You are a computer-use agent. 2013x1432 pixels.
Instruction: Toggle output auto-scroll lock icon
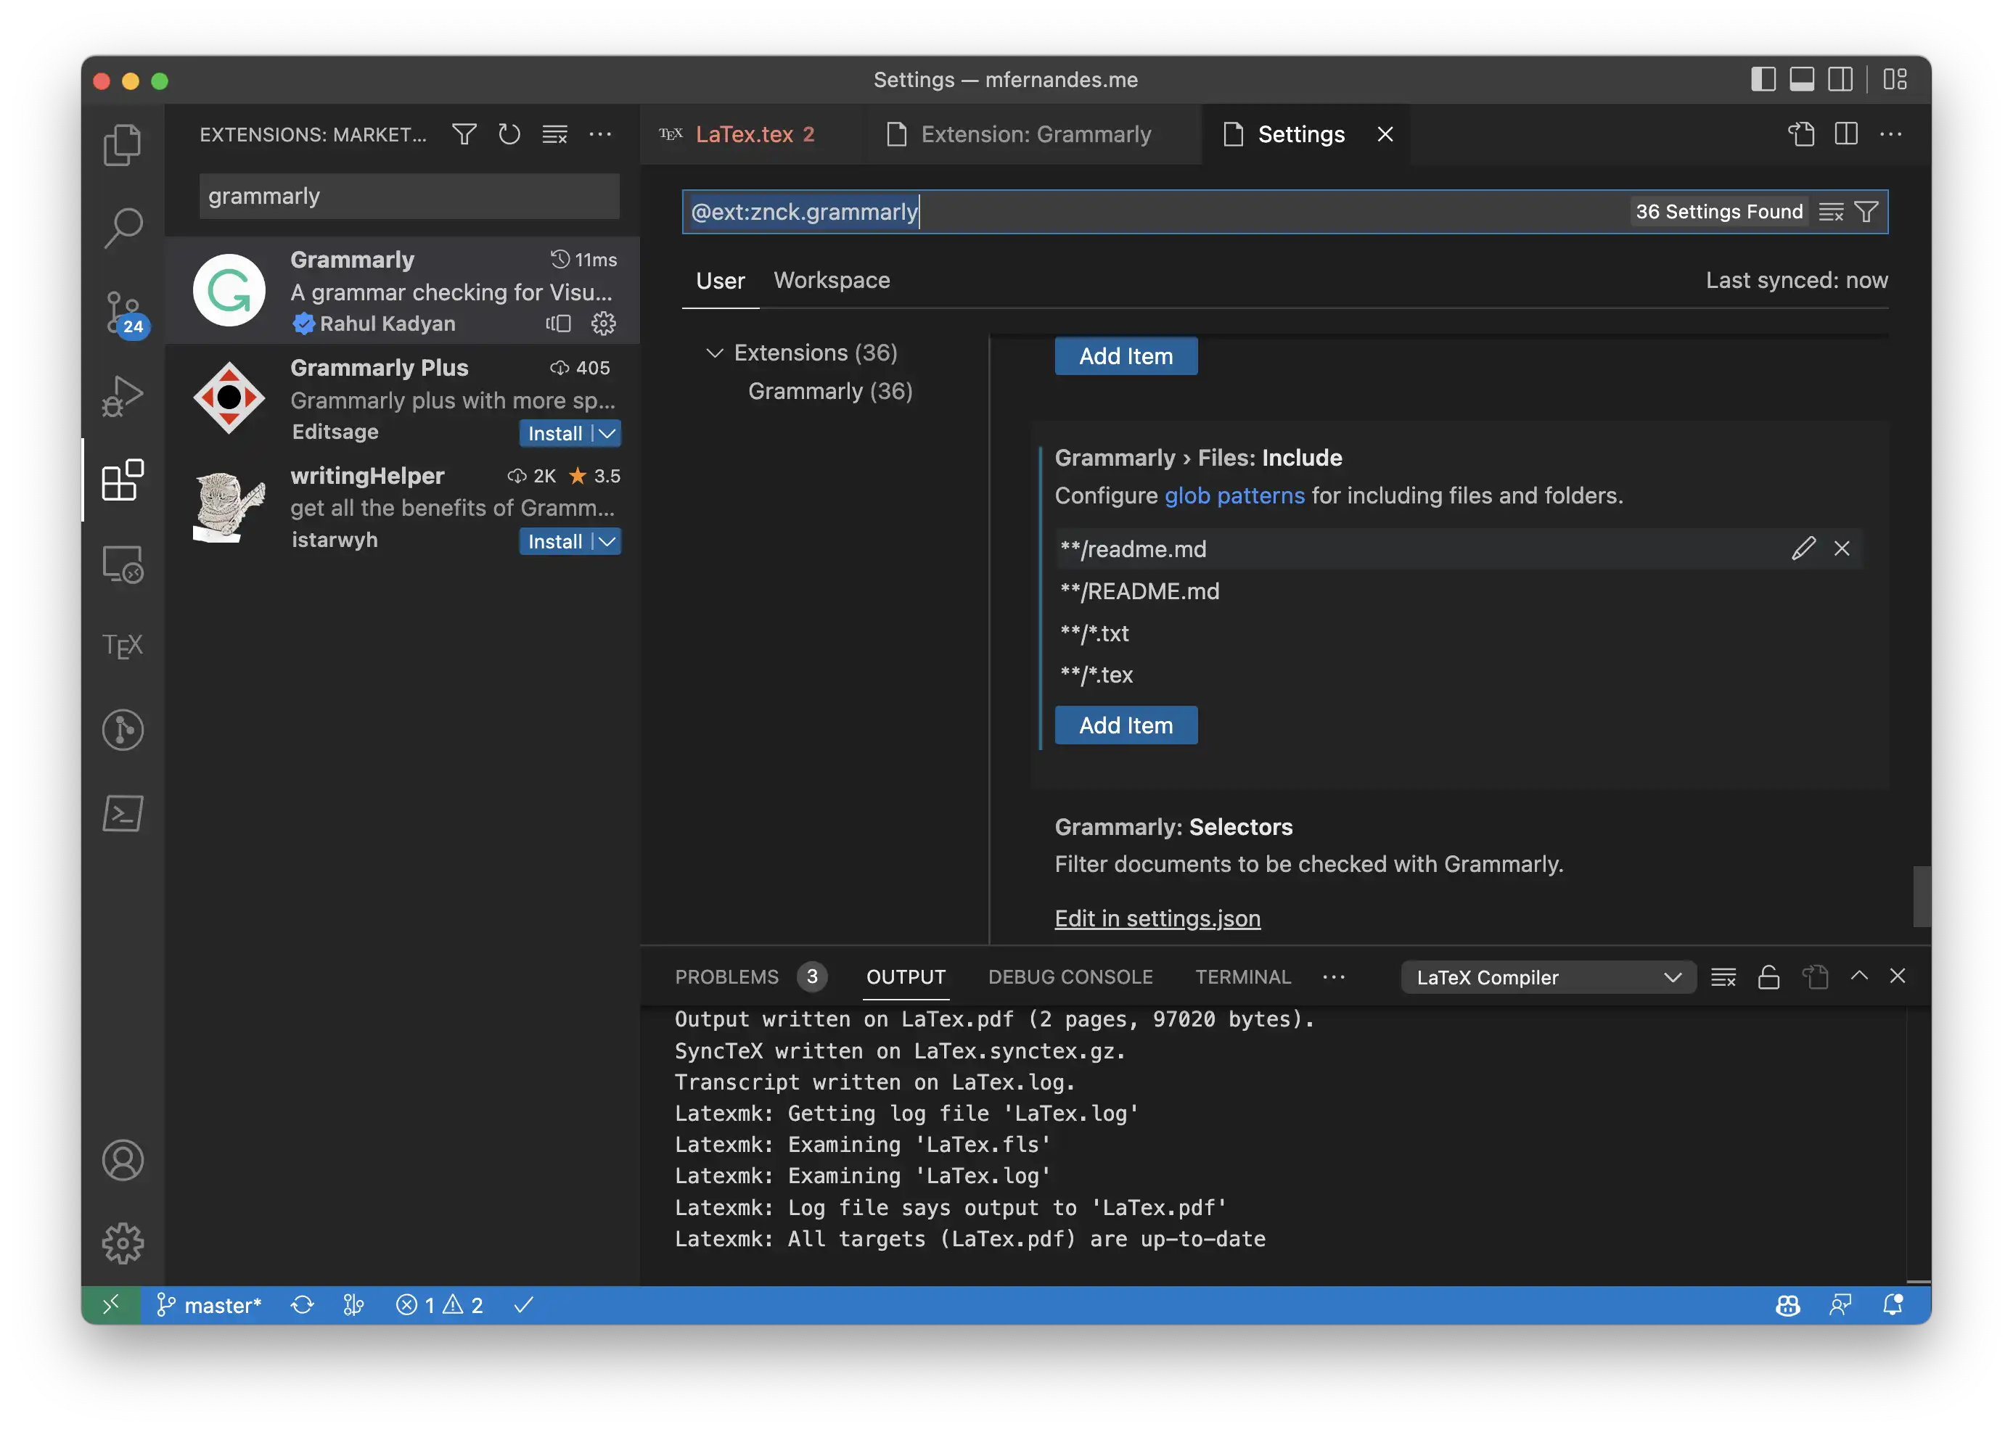1768,977
